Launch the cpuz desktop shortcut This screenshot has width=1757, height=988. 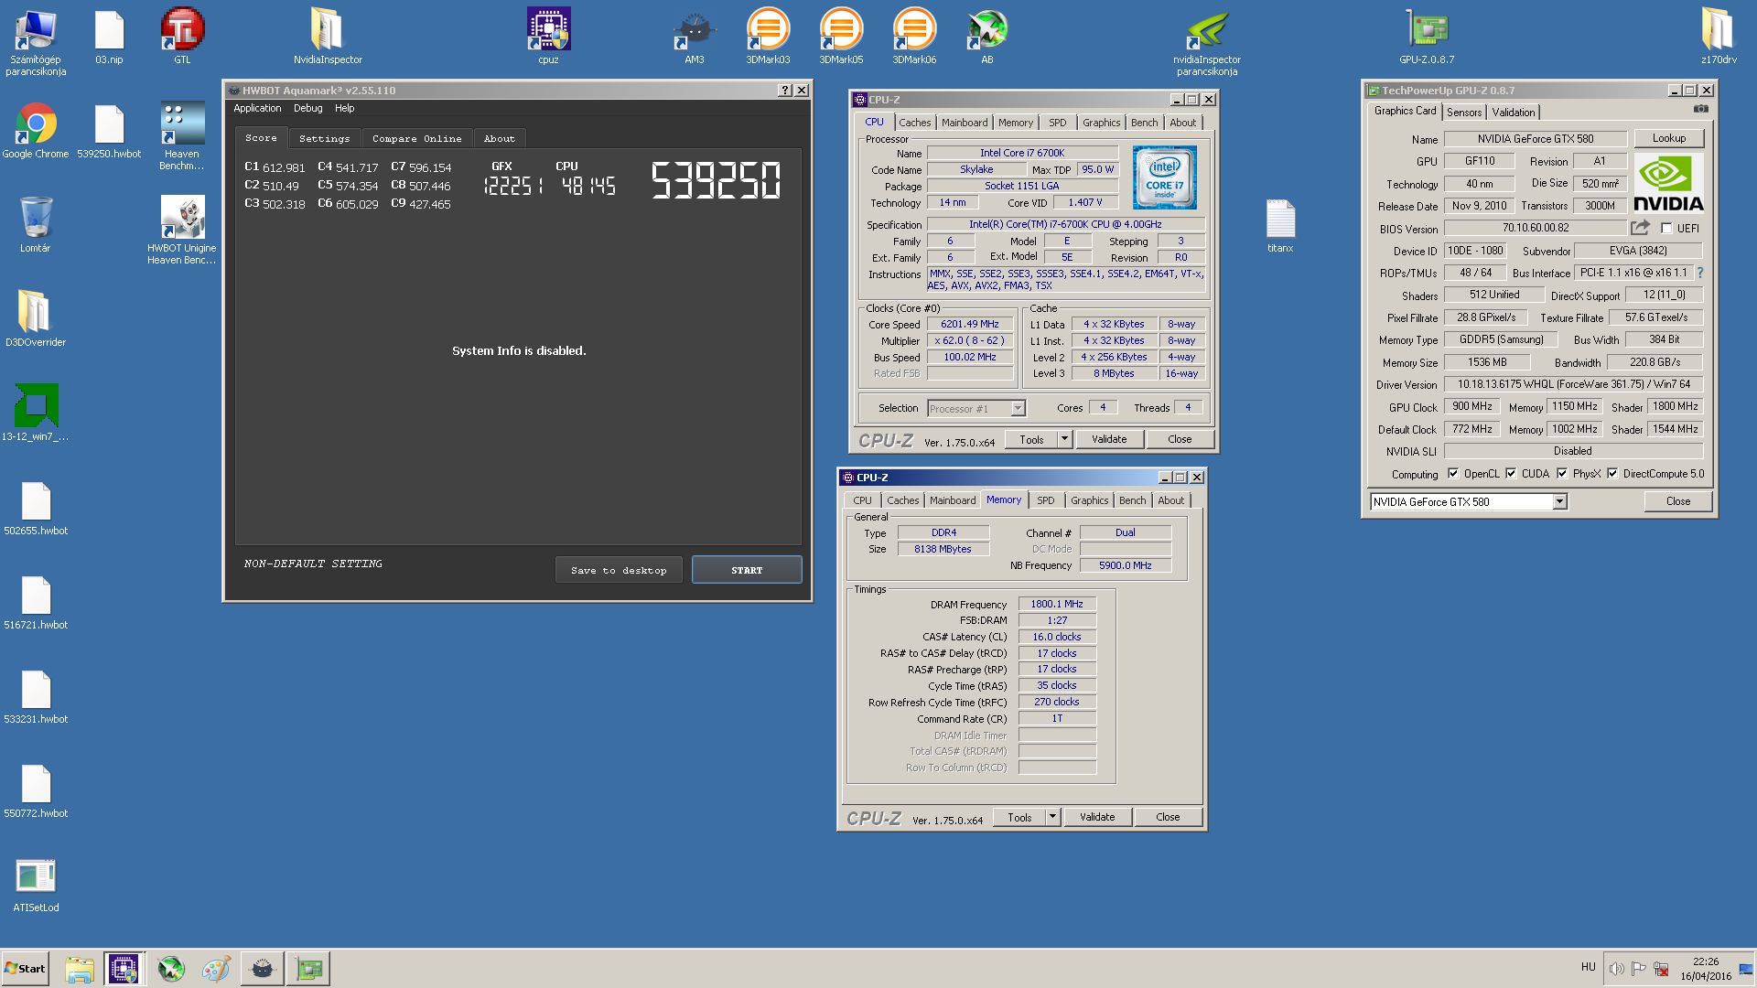coord(548,36)
